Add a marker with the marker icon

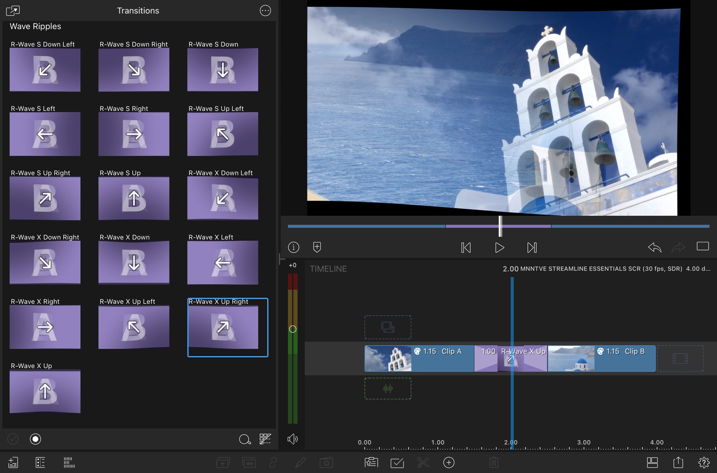317,247
